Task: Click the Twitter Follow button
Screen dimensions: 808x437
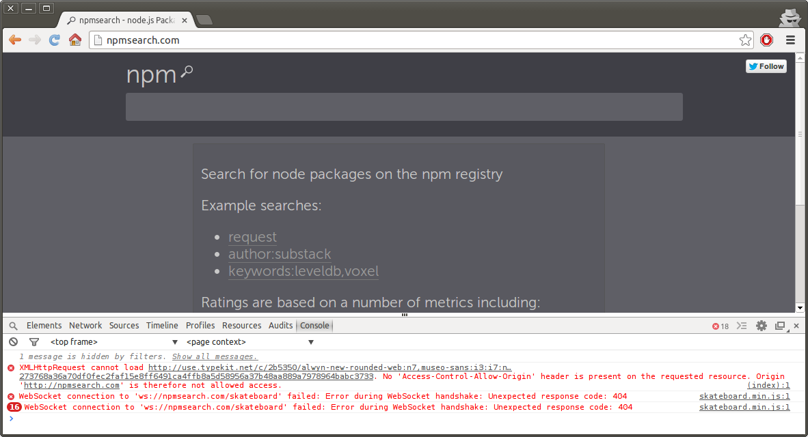Action: [766, 66]
